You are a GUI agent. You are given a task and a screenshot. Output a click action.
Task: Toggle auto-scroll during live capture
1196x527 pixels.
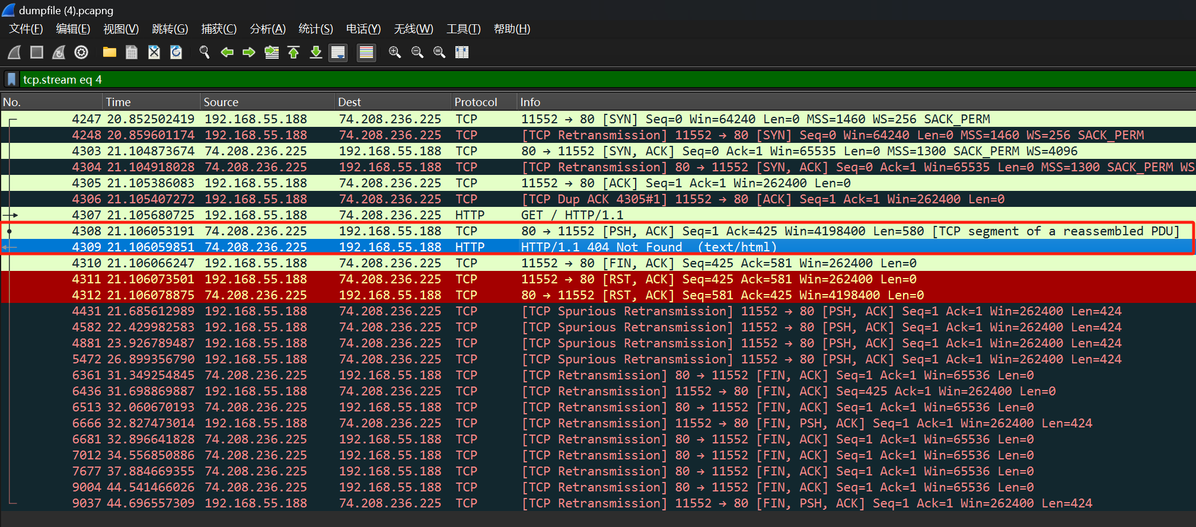point(338,53)
